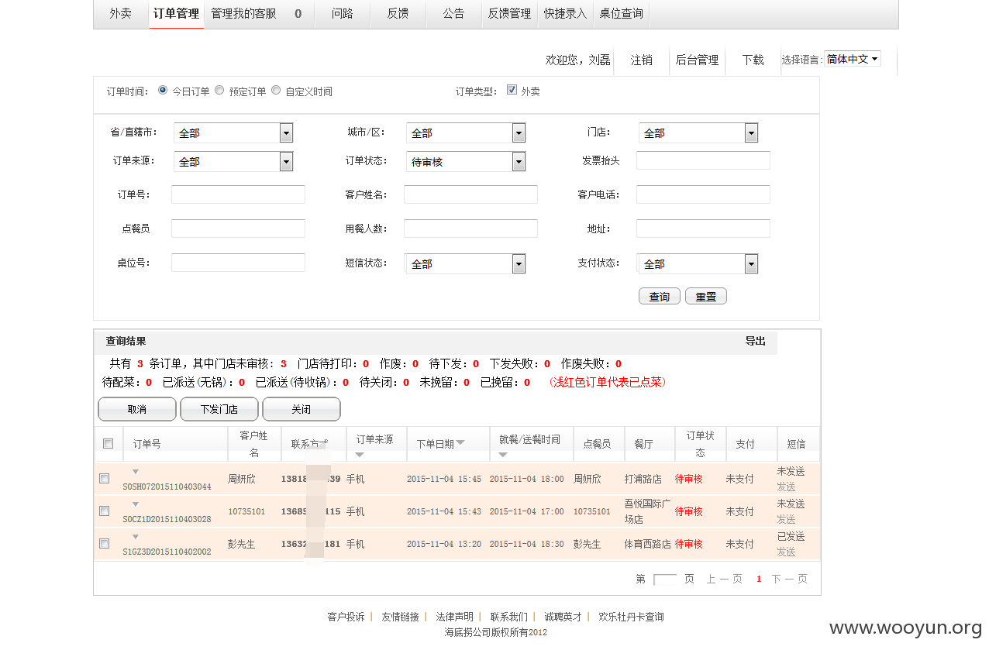Click the 关闭 button
Image resolution: width=989 pixels, height=650 pixels.
click(301, 409)
